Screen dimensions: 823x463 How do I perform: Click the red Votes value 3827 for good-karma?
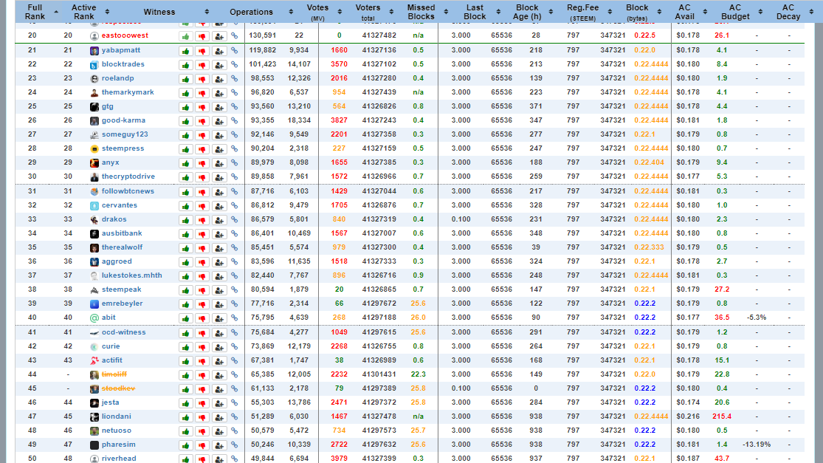click(339, 120)
